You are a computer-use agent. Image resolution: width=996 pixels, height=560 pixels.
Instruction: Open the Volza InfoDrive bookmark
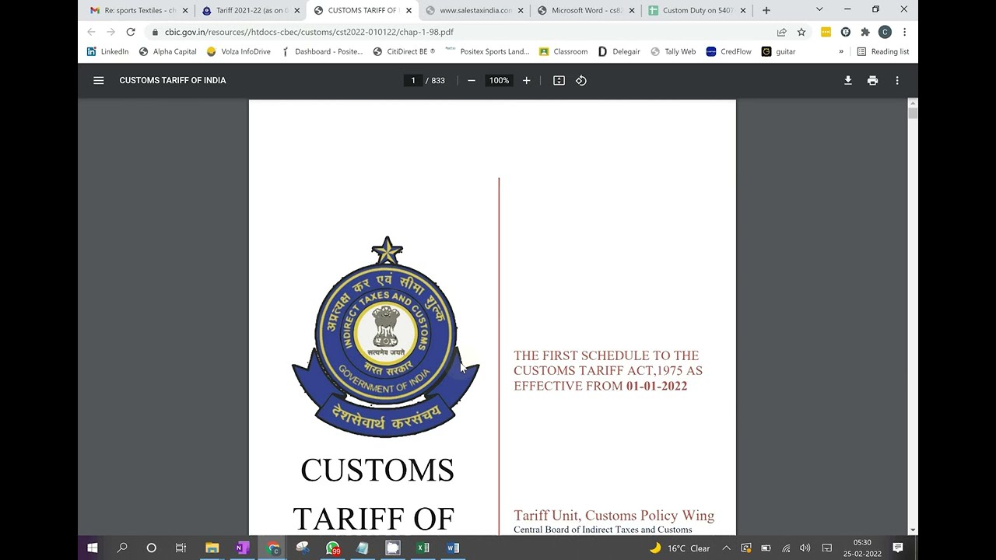coord(238,51)
